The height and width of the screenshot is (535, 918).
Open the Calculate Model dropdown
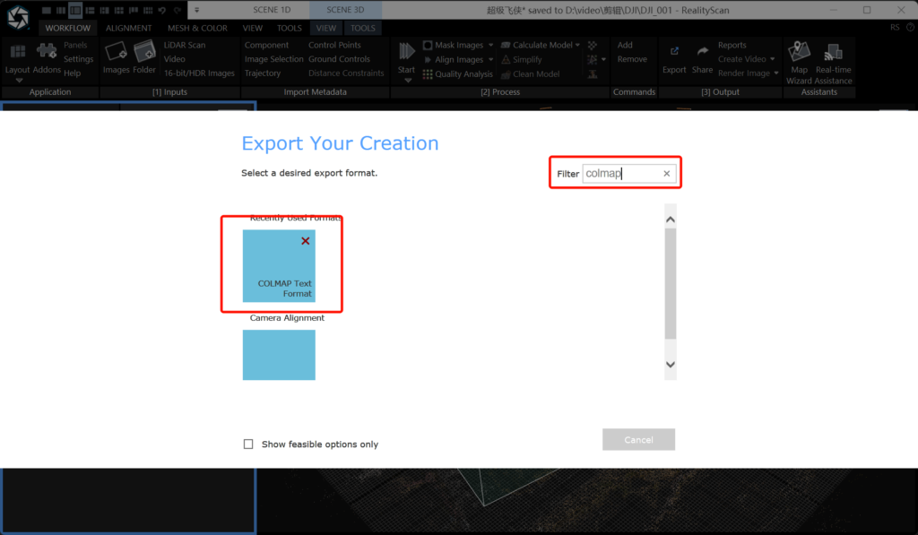point(577,45)
